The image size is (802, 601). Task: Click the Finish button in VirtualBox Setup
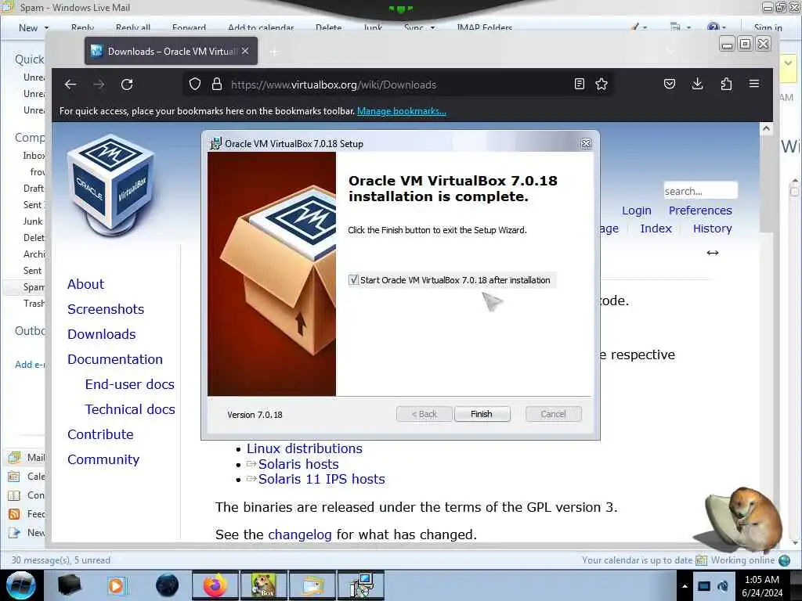pos(482,414)
